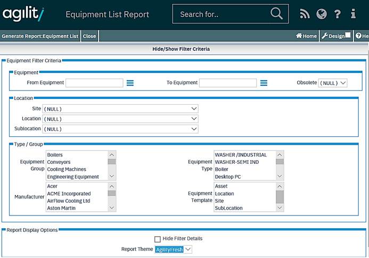This screenshot has width=369, height=258.
Task: Click the Close toolbar button
Action: (x=89, y=36)
